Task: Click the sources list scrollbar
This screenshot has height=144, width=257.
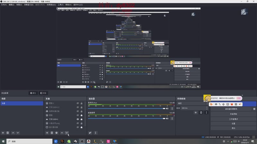Action: (x=85, y=114)
